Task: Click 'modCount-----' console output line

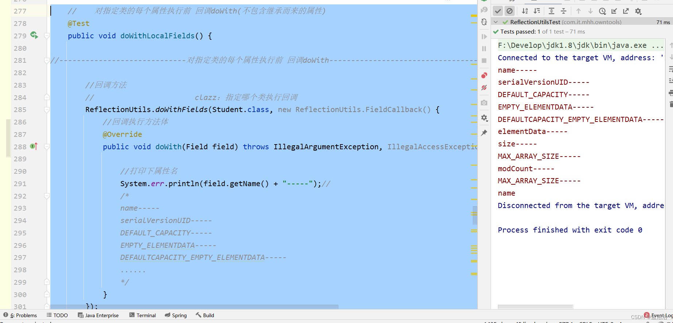Action: point(526,169)
